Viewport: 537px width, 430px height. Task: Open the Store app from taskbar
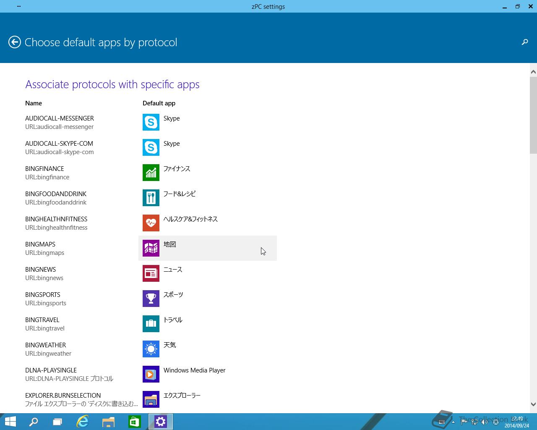click(134, 422)
